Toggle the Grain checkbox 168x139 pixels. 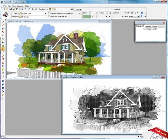pyautogui.click(x=114, y=13)
